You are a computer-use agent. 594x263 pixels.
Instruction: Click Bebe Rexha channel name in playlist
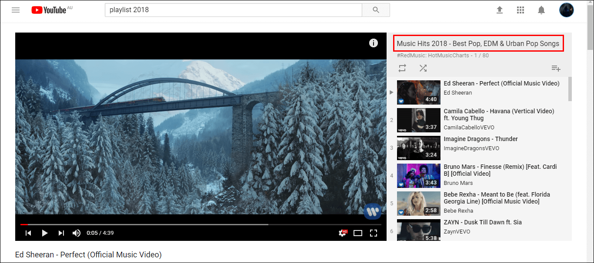click(458, 211)
